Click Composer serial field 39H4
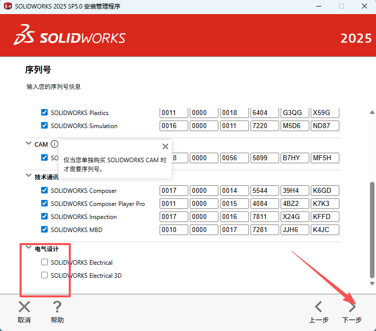 [x=295, y=190]
